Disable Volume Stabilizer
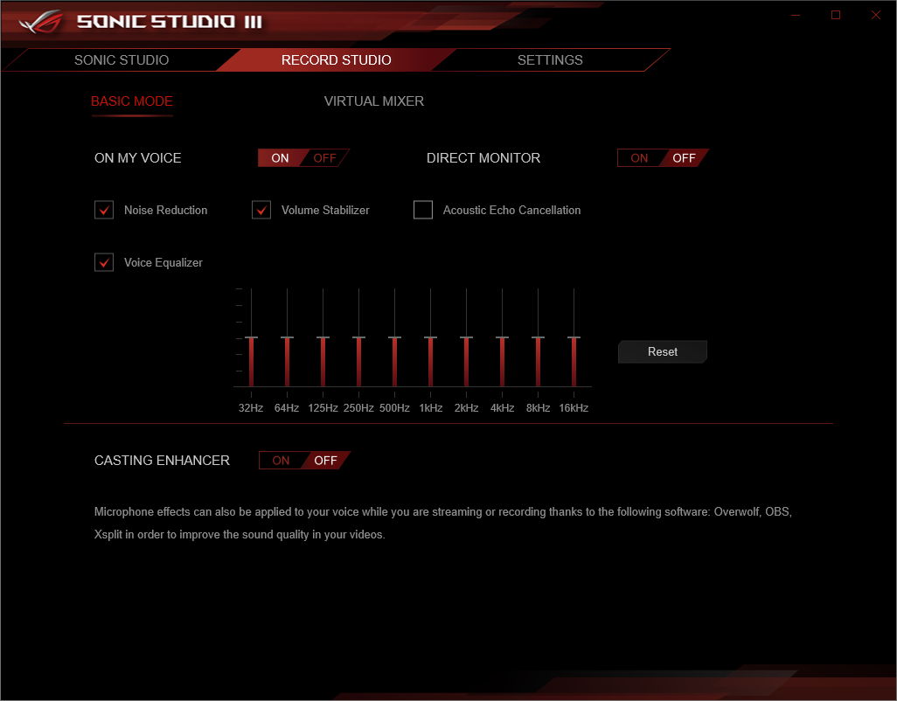Viewport: 897px width, 701px height. [x=261, y=210]
